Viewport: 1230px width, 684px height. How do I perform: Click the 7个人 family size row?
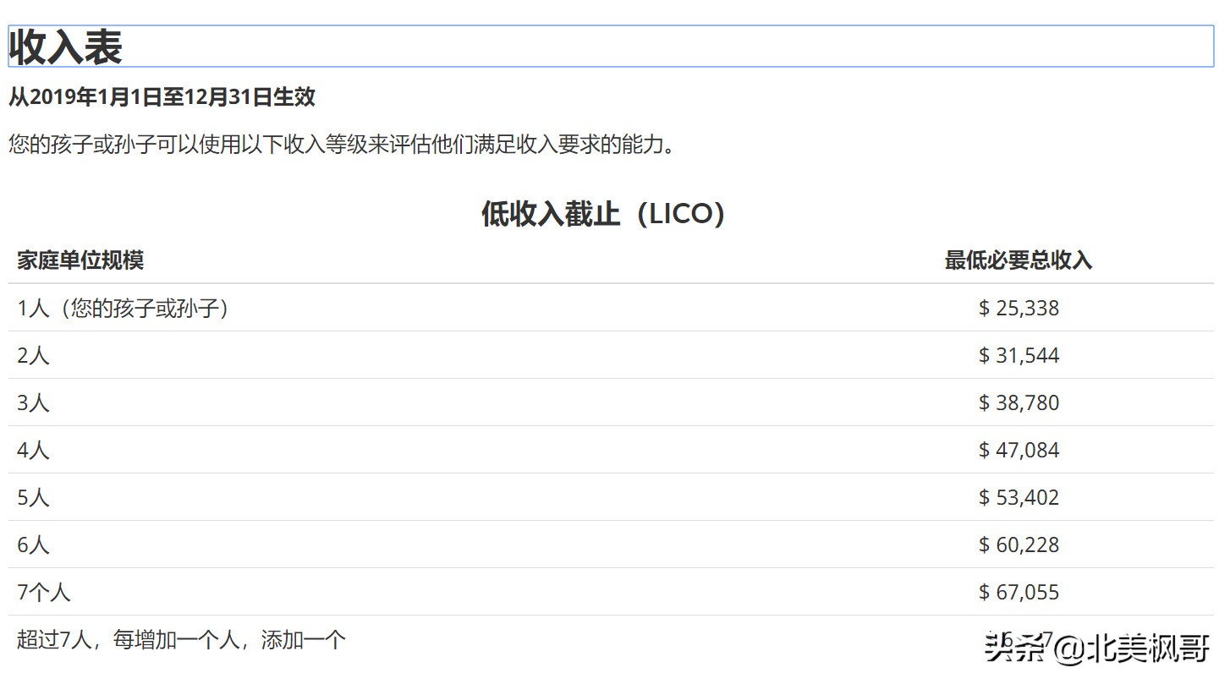coord(42,592)
